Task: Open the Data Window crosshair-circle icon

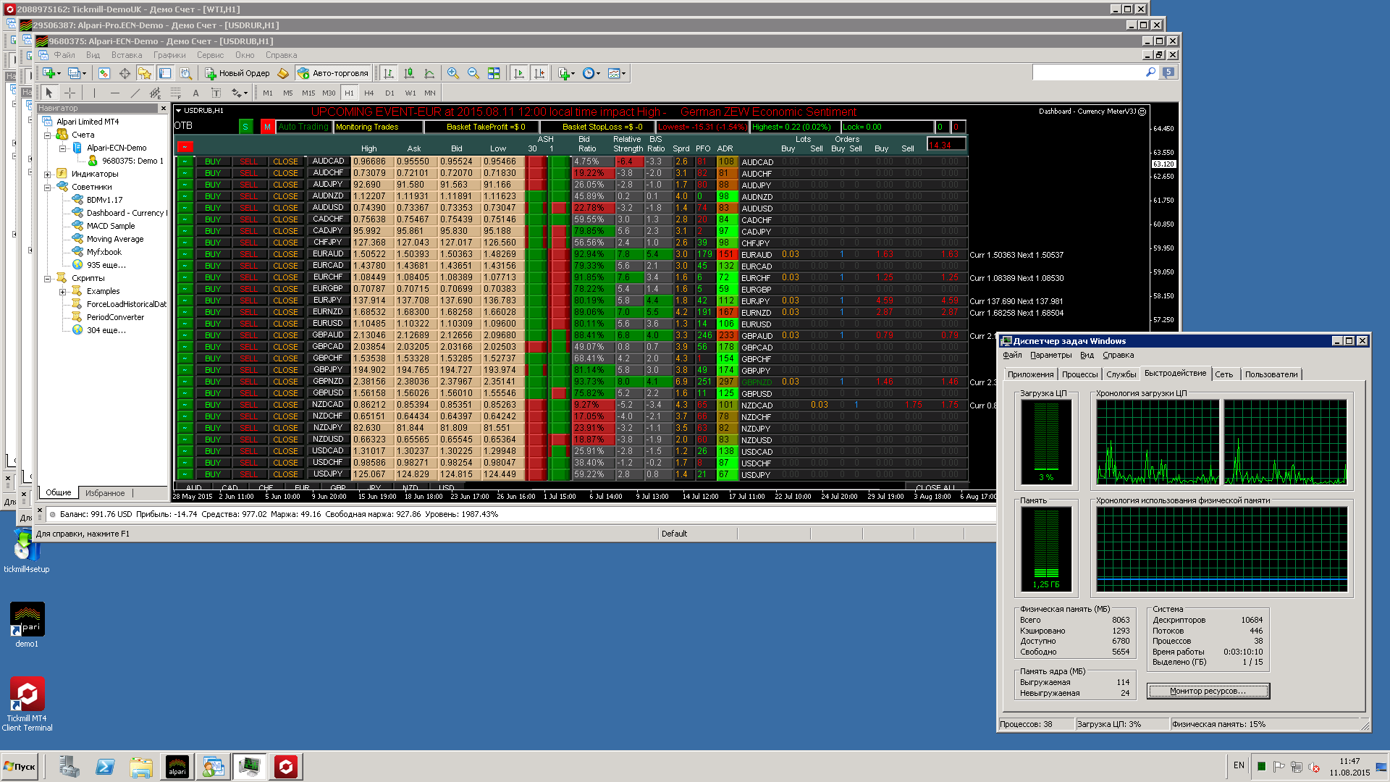Action: [x=125, y=73]
